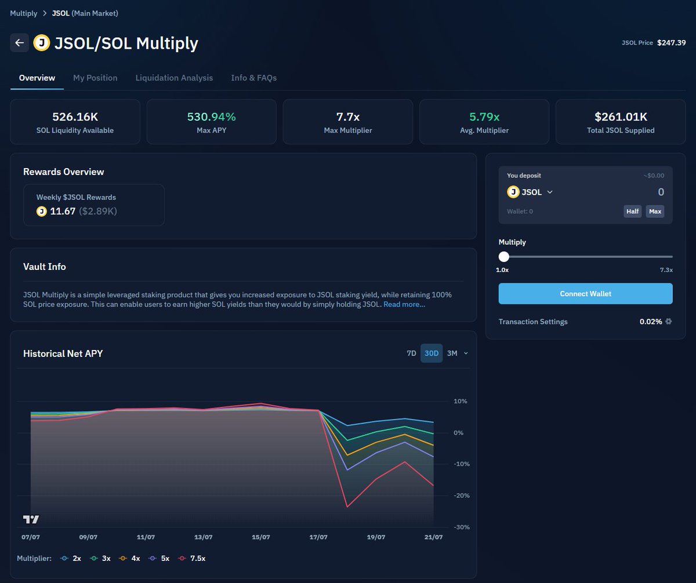
Task: Click the JSOL coin icon in Weekly Rewards
Action: tap(41, 211)
